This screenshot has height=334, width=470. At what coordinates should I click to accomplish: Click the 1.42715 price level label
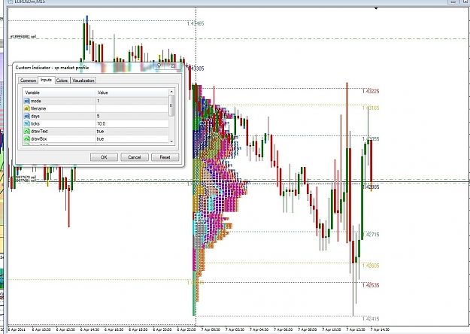371,235
